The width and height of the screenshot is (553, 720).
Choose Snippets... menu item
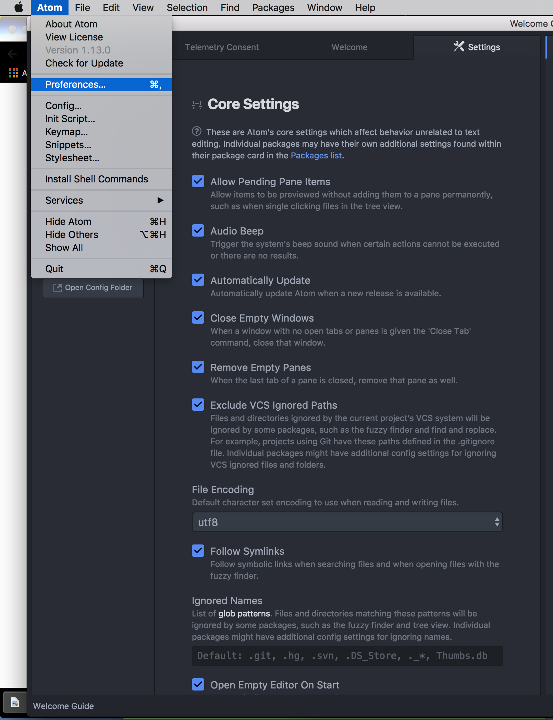coord(101,145)
